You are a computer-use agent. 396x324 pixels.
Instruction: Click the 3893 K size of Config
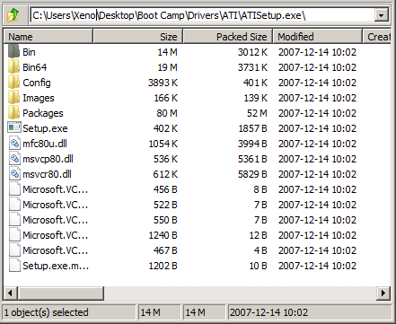click(163, 83)
